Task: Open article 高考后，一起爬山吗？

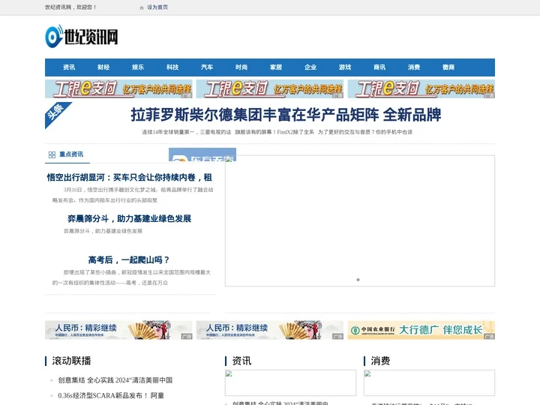Action: (x=129, y=259)
